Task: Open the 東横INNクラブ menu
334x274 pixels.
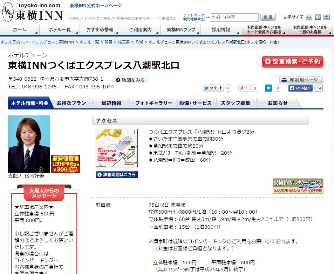Action: point(180,29)
